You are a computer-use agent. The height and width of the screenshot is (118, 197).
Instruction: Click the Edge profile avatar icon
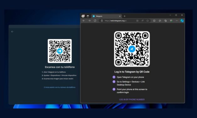click(x=83, y=16)
